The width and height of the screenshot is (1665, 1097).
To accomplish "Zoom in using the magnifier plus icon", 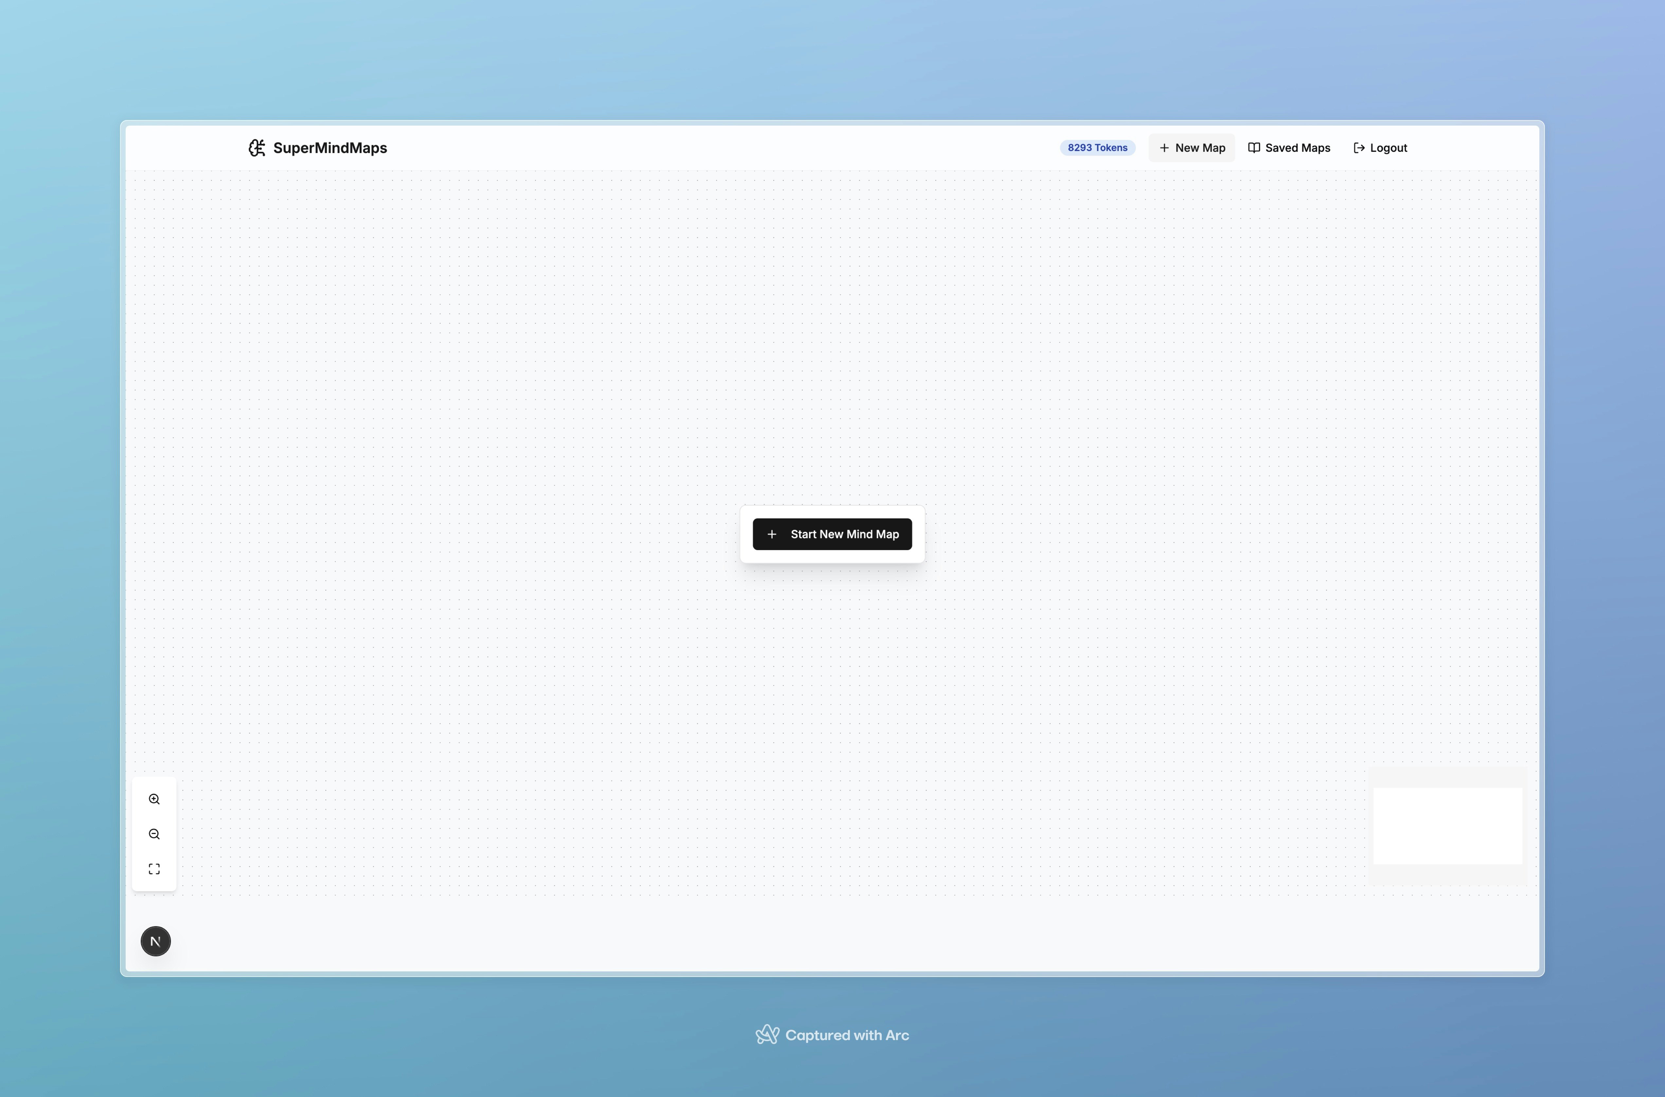I will (154, 798).
